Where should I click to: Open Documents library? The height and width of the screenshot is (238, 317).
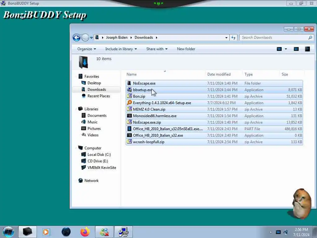(97, 115)
